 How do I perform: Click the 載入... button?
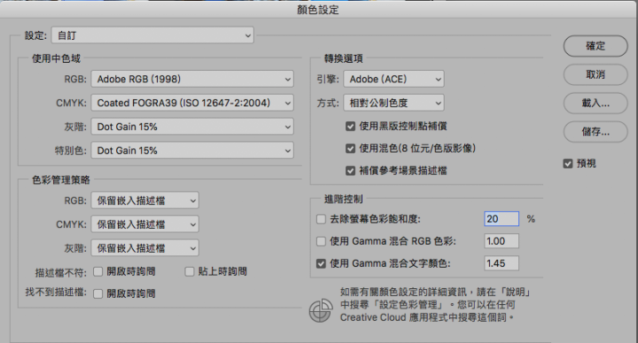595,103
